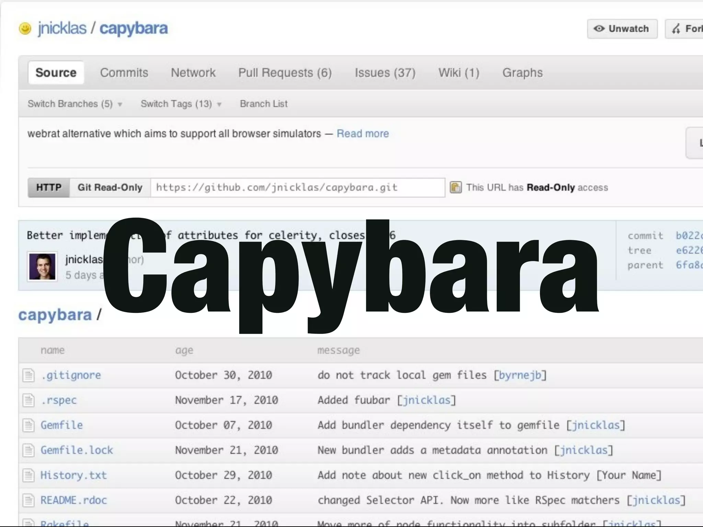The image size is (703, 527).
Task: Click the file icon in the Gemfile row
Action: [x=28, y=425]
